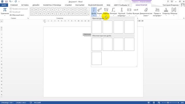Undo the last action
185x104 pixels.
tap(10, 1)
